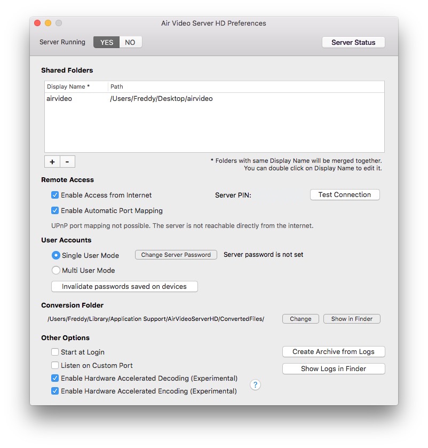Set server running to YES
Image resolution: width=428 pixels, height=448 pixels.
(107, 42)
